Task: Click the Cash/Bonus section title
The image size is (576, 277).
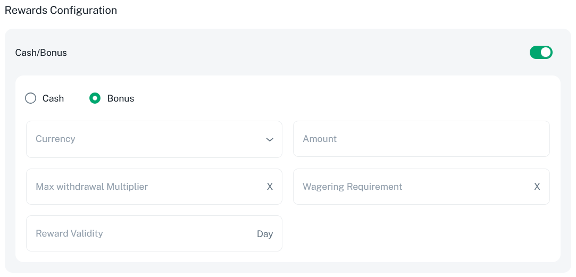Action: (x=41, y=53)
